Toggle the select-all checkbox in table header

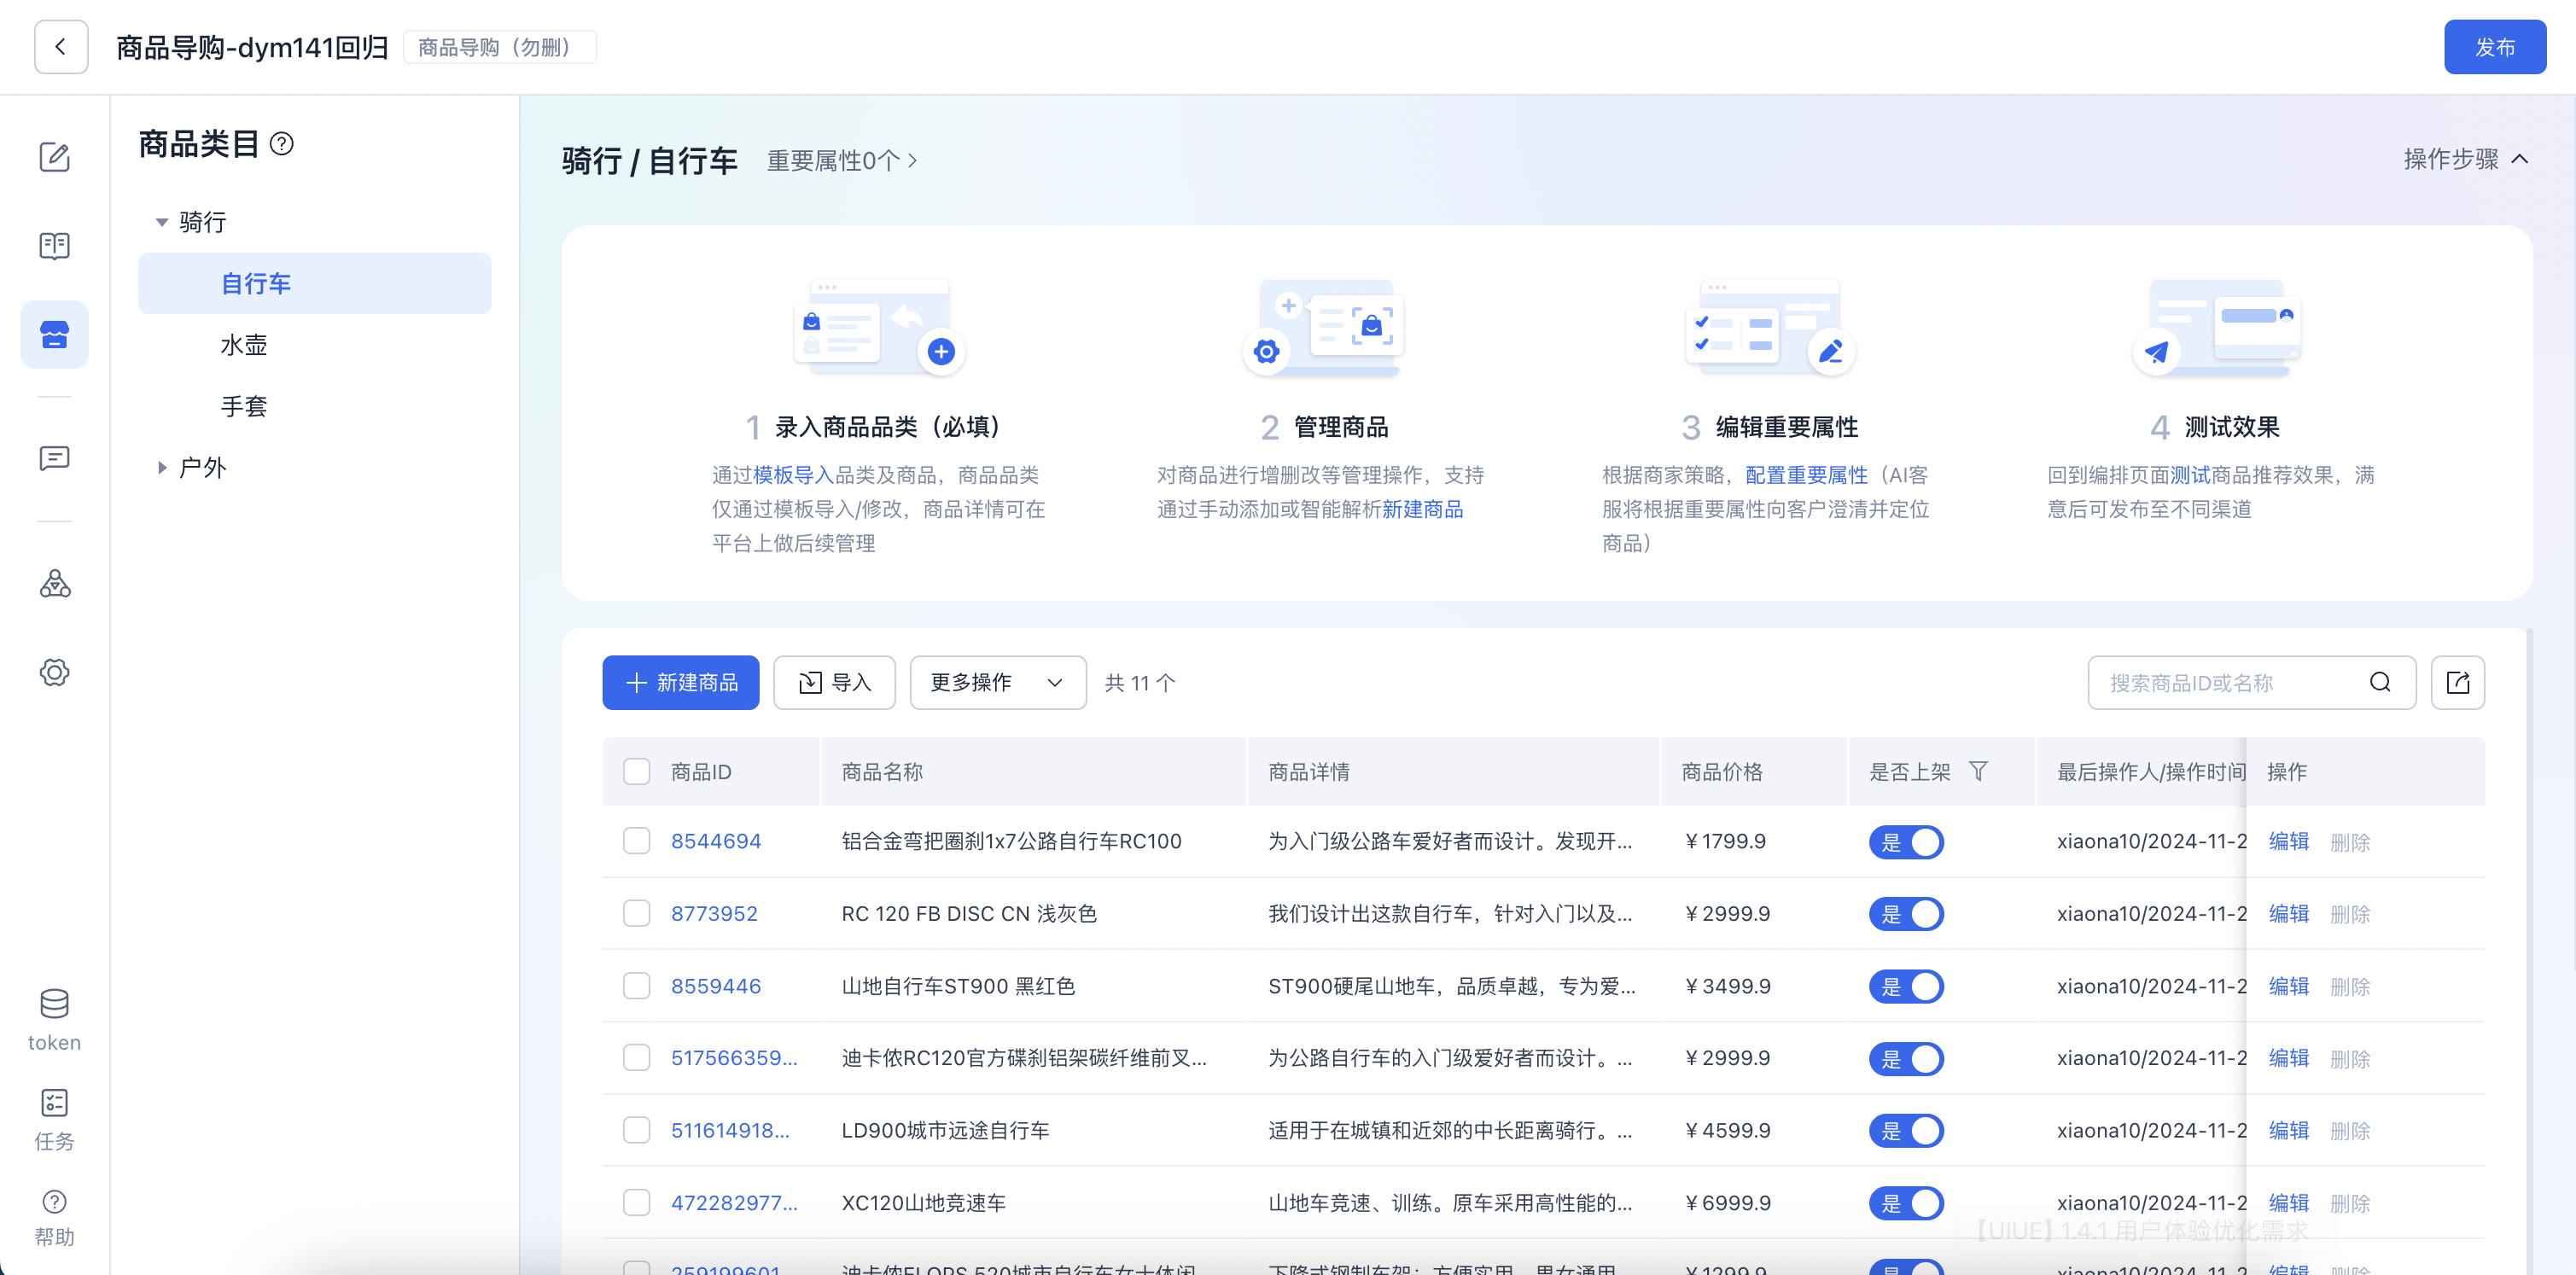[x=636, y=771]
